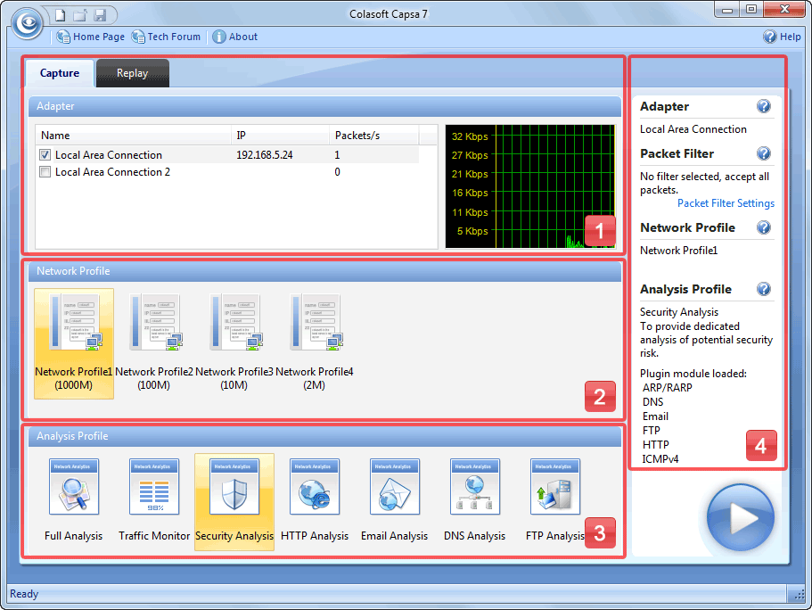Viewport: 812px width, 610px height.
Task: Open help for the Network Profile section
Action: click(763, 227)
